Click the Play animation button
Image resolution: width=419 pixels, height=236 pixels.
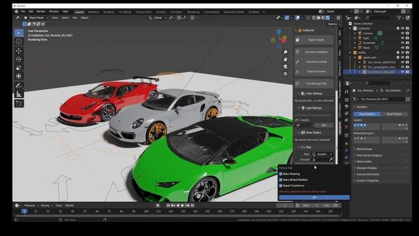coord(183,205)
